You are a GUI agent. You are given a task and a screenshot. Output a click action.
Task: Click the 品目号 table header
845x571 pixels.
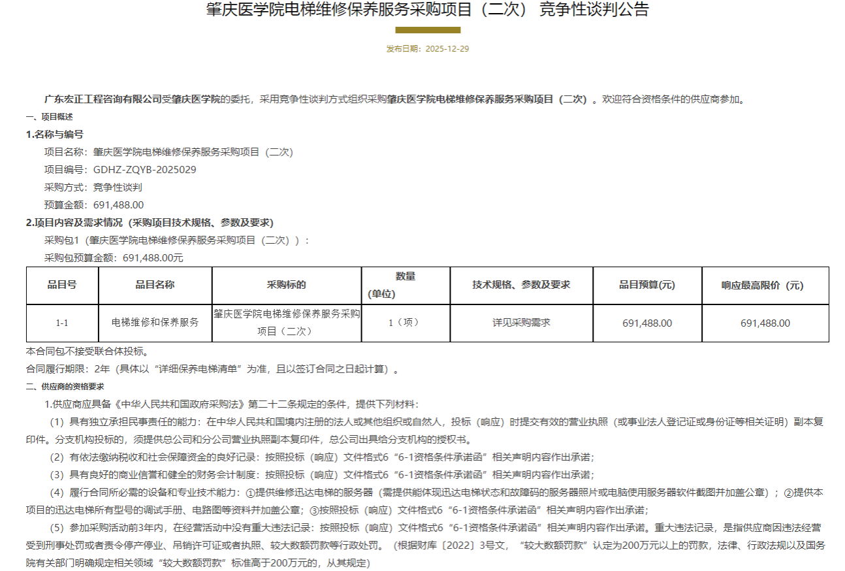[x=62, y=285]
